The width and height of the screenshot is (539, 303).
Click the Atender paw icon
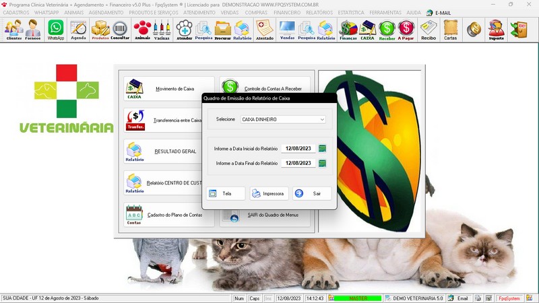184,30
